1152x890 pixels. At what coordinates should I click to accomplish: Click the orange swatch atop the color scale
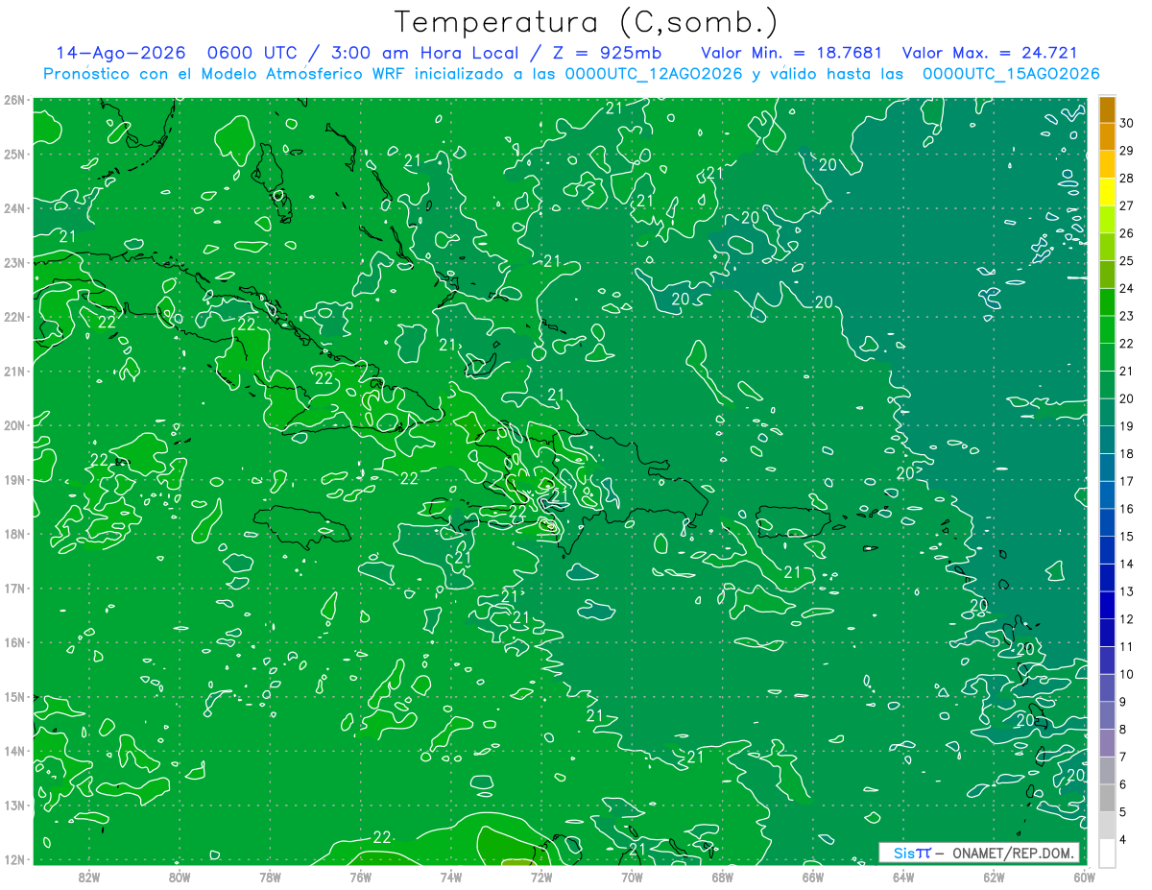point(1107,108)
